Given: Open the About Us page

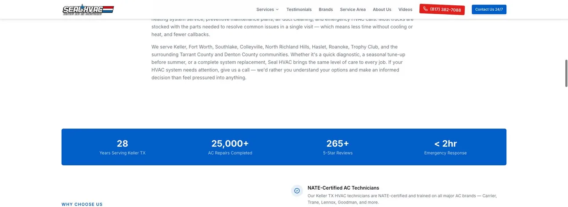Looking at the screenshot, I should (x=382, y=9).
